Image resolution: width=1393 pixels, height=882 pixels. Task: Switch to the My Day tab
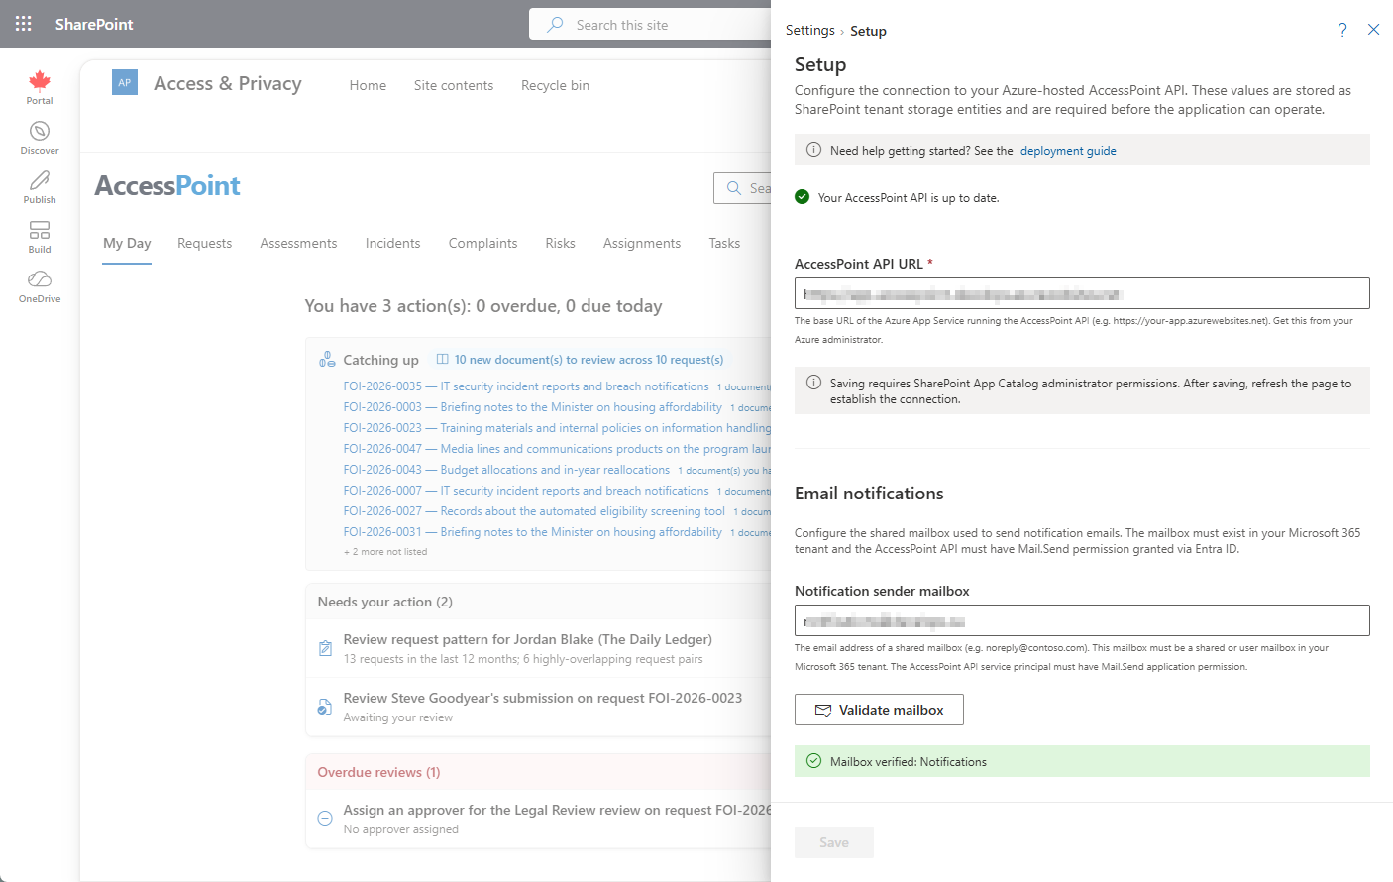coord(127,243)
